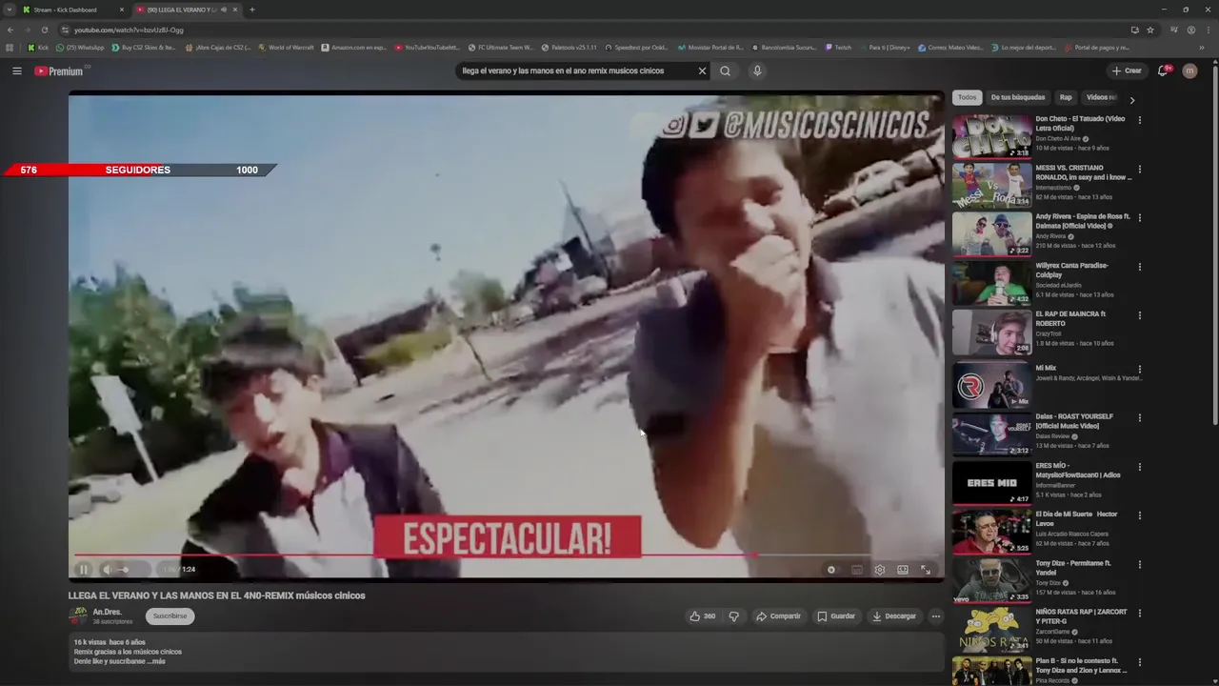Enter fullscreen mode in the player
The image size is (1219, 686).
[926, 570]
